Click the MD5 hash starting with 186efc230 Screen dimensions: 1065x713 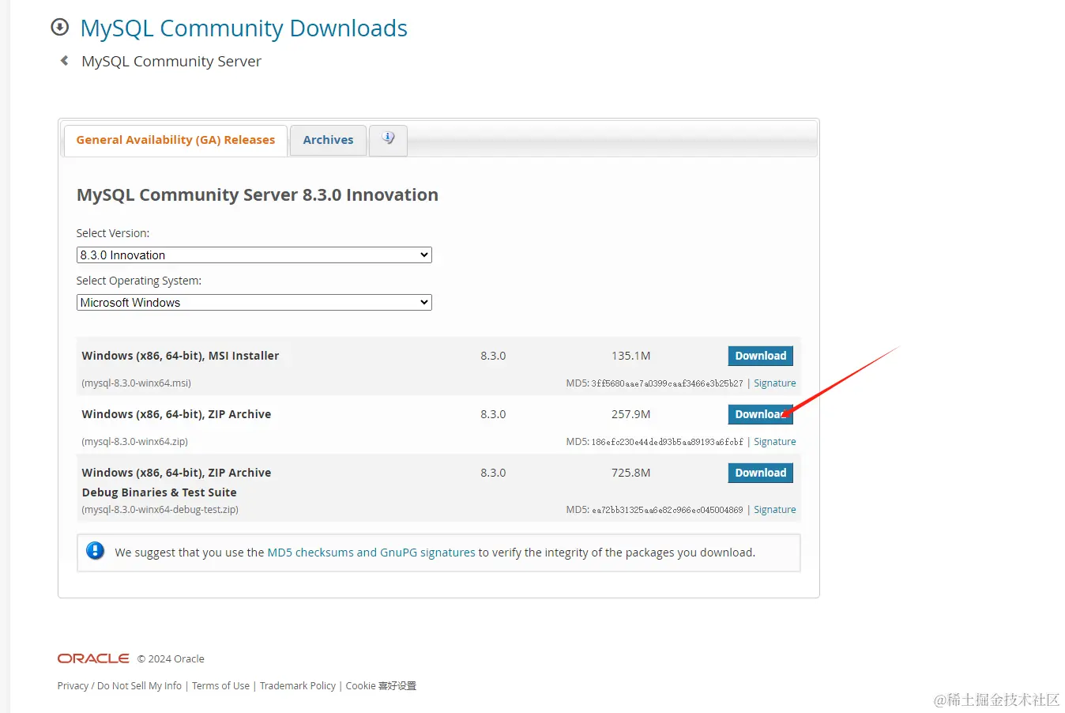667,442
